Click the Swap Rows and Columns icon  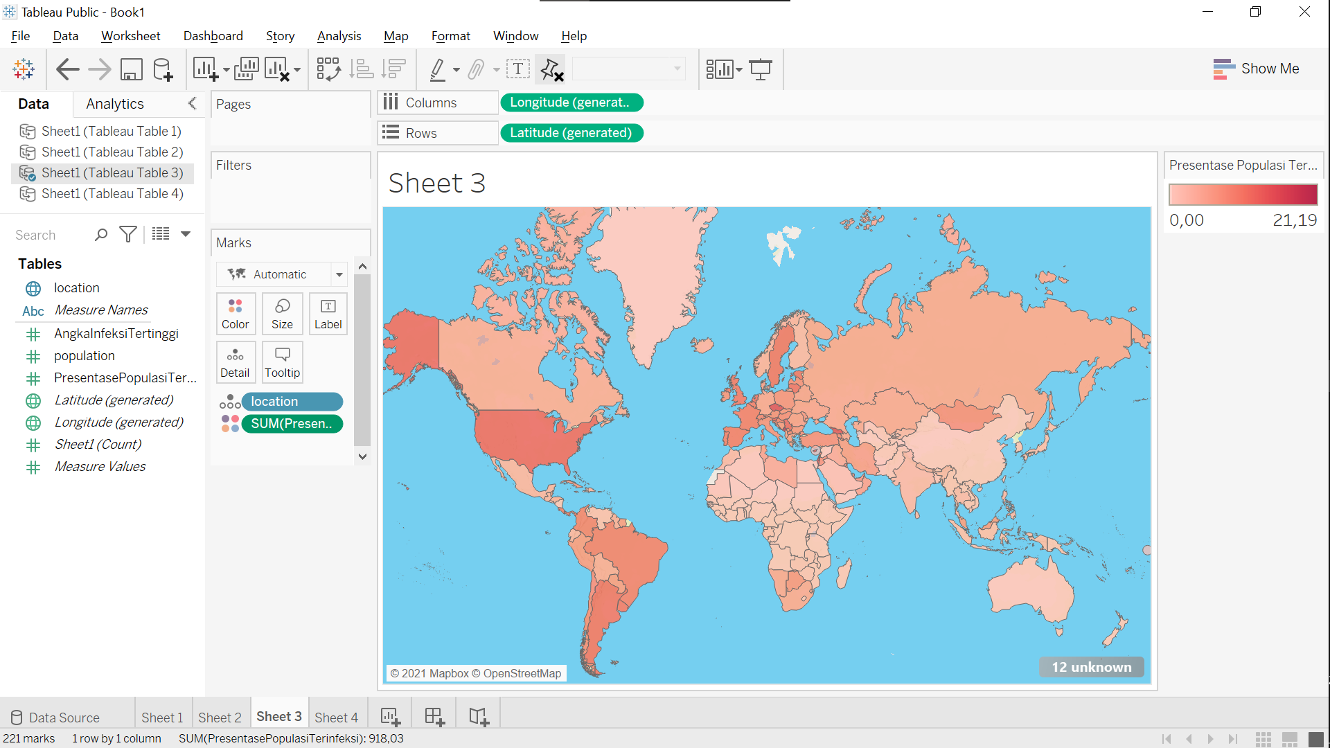328,69
